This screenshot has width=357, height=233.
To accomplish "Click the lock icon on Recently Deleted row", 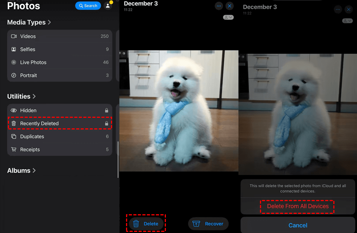I will 106,123.
